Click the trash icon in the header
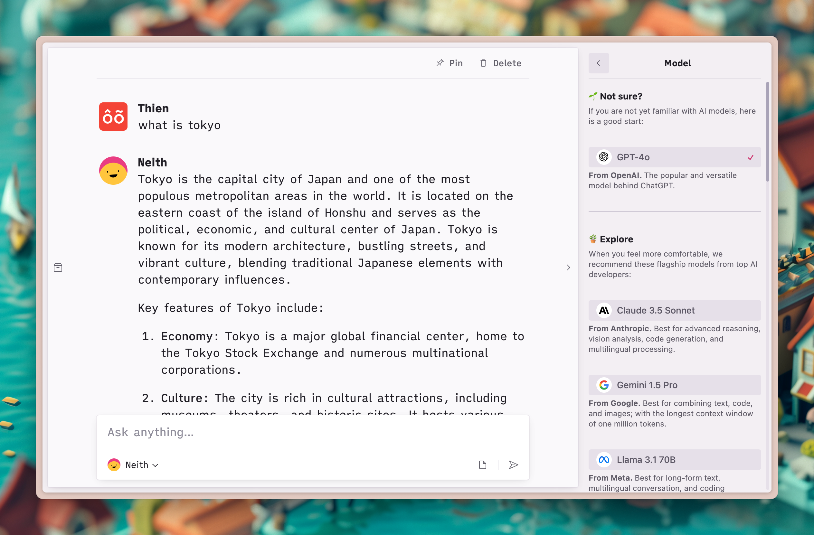 (x=483, y=63)
